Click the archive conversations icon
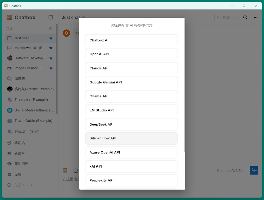 pyautogui.click(x=51, y=28)
